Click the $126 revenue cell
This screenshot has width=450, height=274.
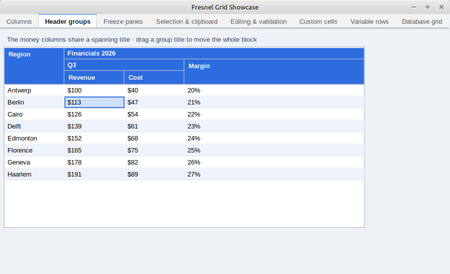(94, 114)
